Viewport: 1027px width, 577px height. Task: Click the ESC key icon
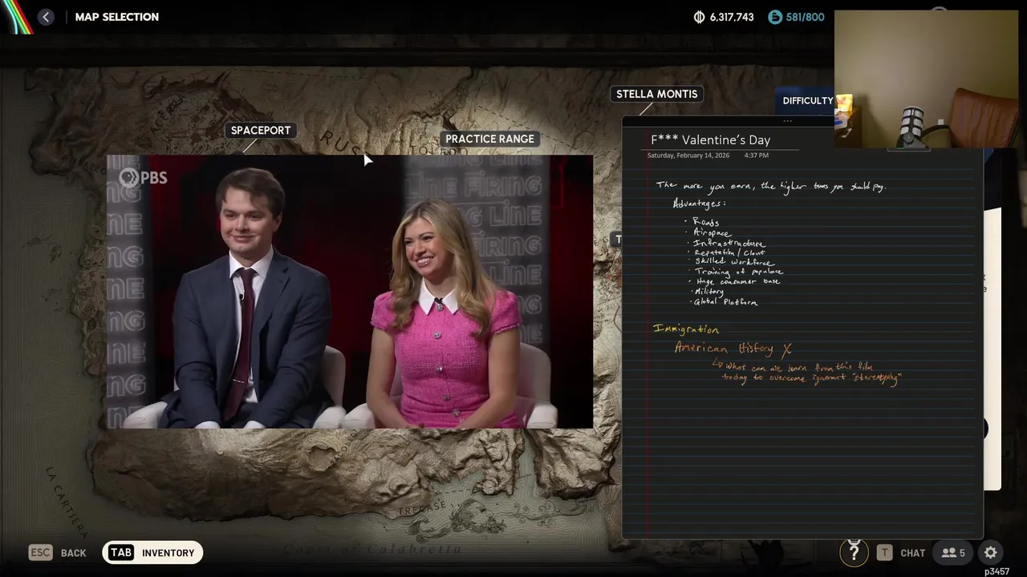tap(40, 552)
